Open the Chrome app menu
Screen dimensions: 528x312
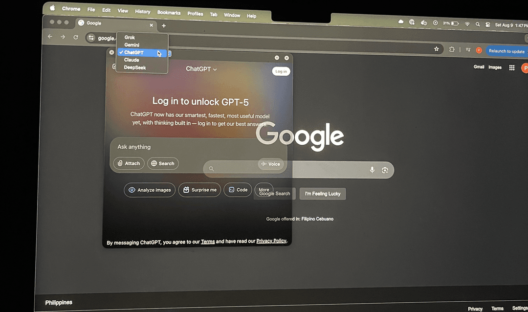[71, 9]
